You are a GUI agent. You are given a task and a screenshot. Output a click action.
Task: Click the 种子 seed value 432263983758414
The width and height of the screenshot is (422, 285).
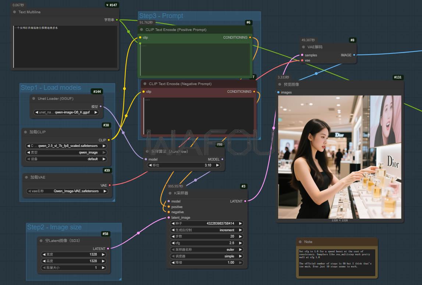(220, 223)
